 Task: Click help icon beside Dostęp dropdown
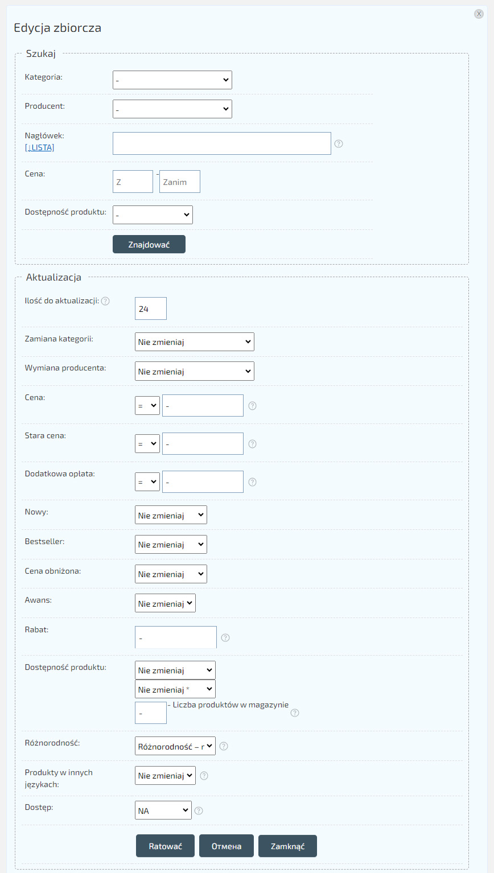[x=199, y=811]
